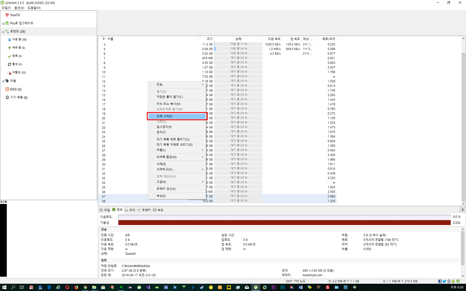The image size is (466, 291).
Task: Click the purple globe icon in status bar
Action: coord(449,281)
